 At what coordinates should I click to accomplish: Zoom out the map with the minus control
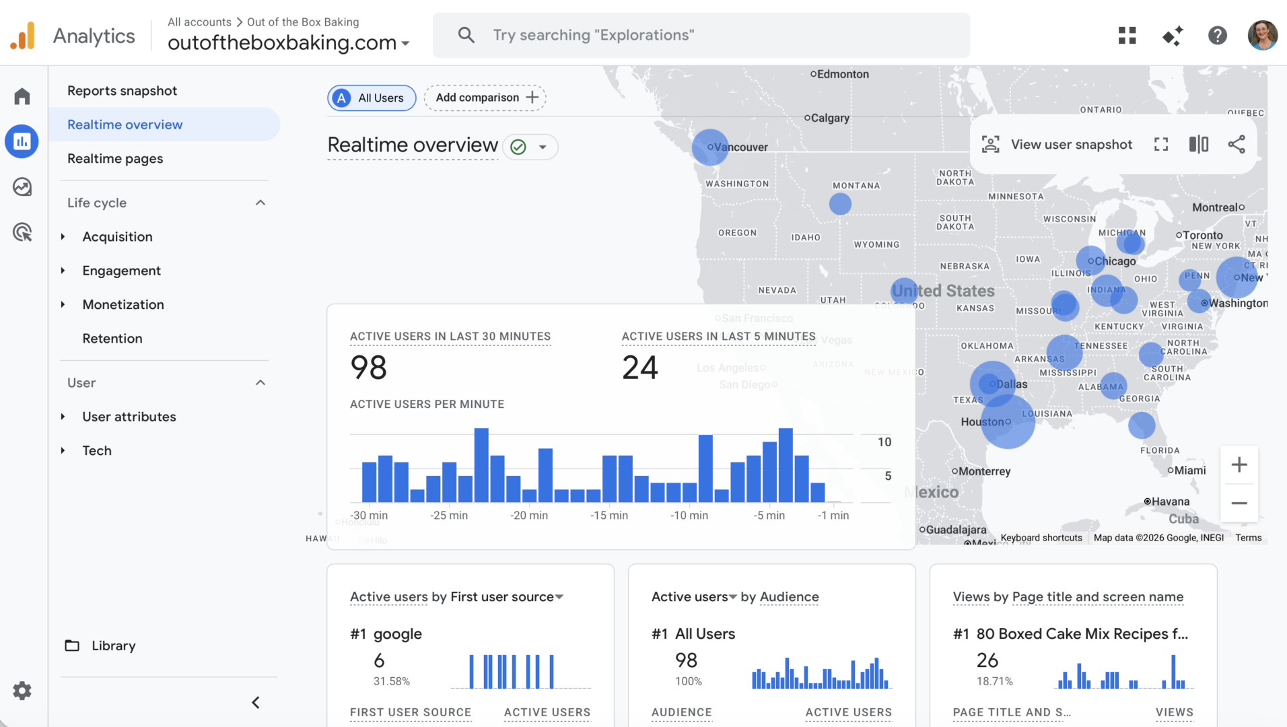pyautogui.click(x=1239, y=503)
